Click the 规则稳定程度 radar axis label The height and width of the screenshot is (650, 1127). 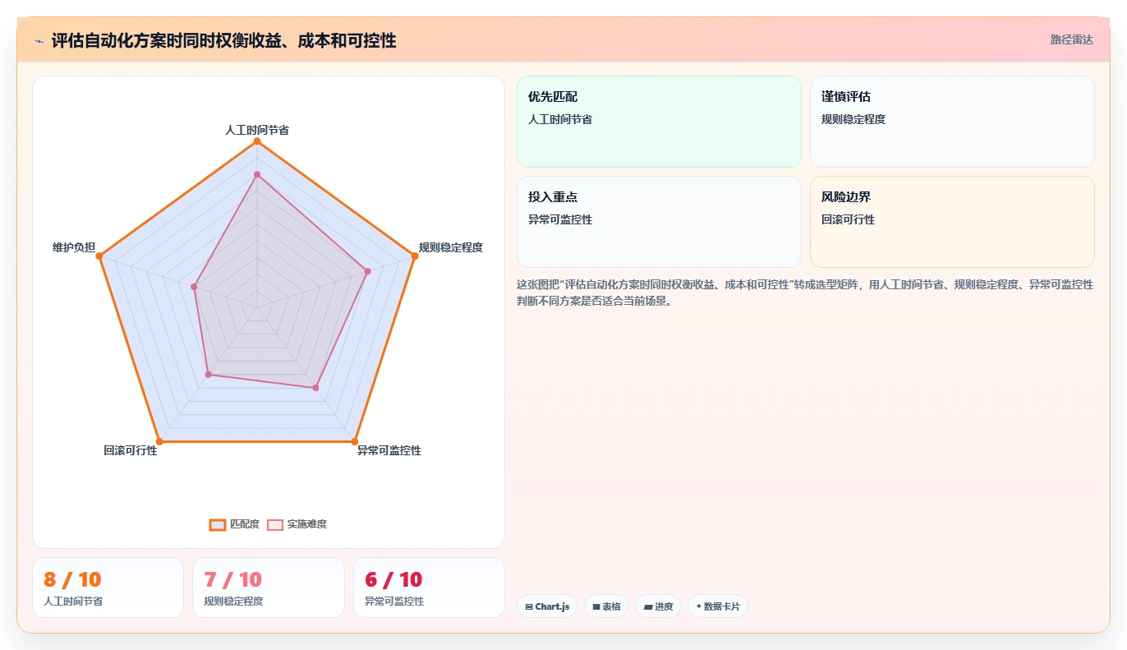451,247
